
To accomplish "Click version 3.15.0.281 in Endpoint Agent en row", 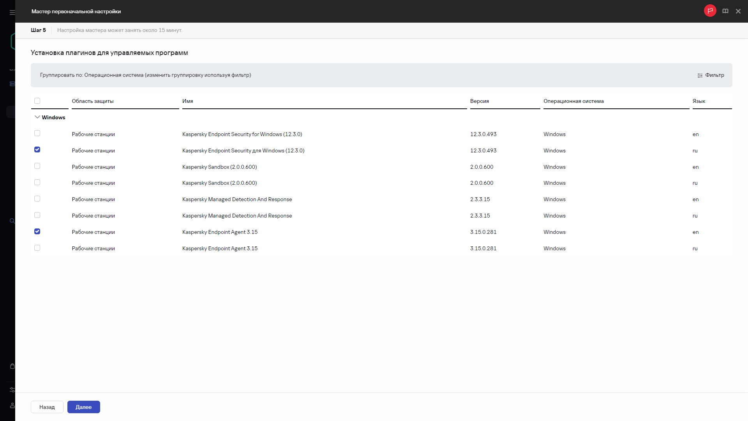I will point(483,232).
